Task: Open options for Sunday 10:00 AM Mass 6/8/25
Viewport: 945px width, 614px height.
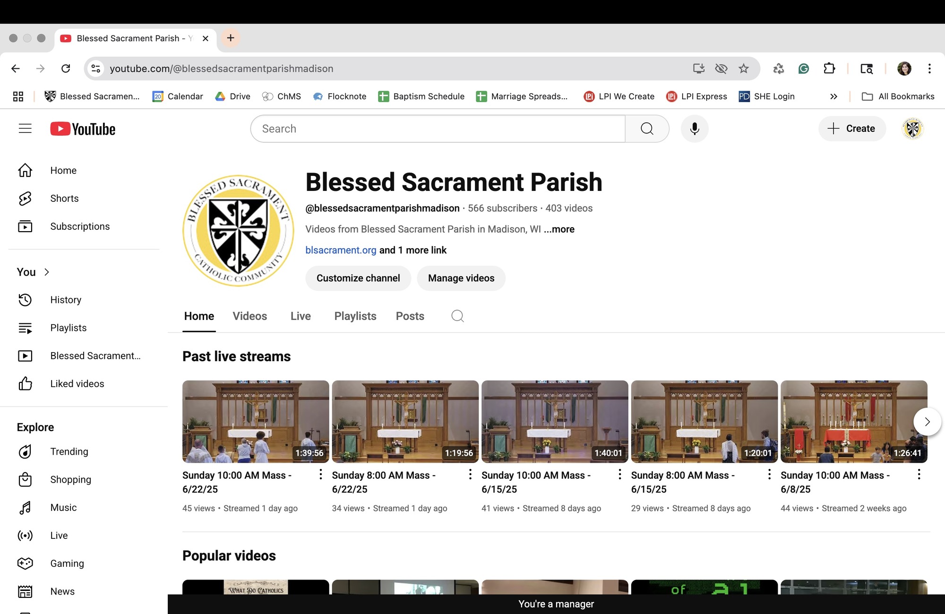Action: (919, 474)
